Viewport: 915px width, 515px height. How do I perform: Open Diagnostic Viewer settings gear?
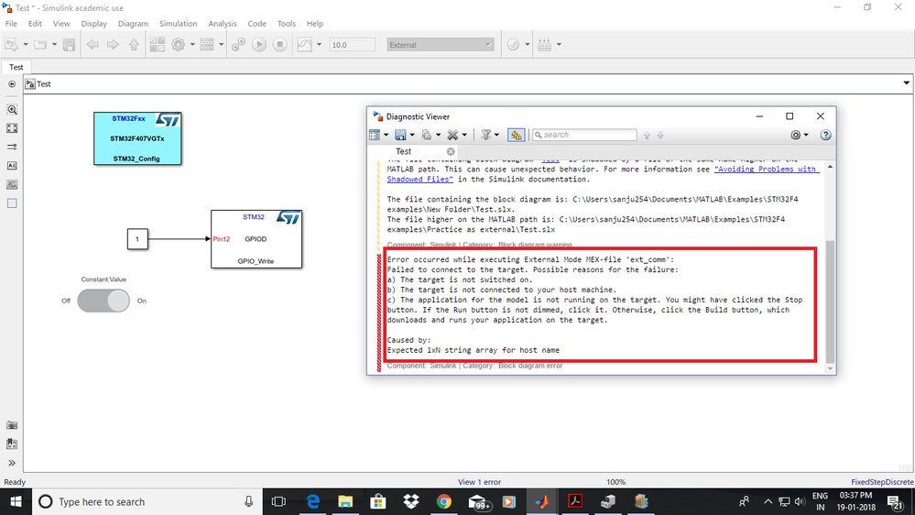coord(795,135)
